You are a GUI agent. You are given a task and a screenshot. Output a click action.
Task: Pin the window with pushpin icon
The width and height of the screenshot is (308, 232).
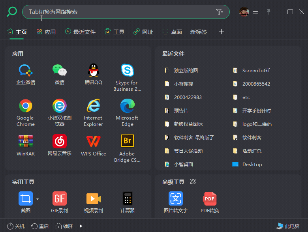tap(269, 12)
